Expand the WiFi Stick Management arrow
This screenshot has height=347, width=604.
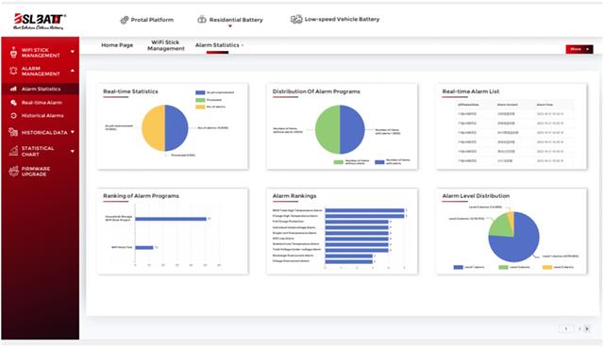click(73, 52)
